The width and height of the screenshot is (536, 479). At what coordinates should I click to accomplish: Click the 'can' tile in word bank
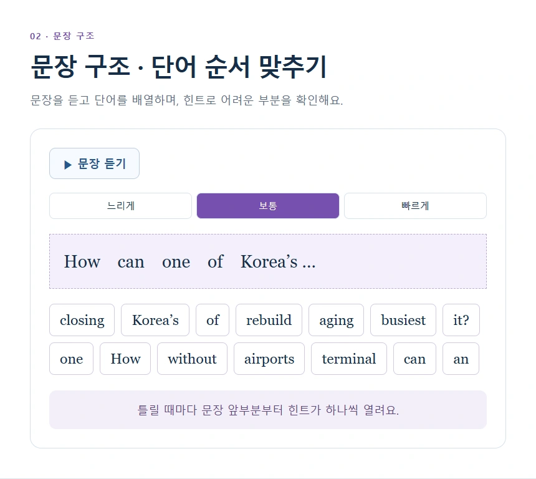coord(414,359)
